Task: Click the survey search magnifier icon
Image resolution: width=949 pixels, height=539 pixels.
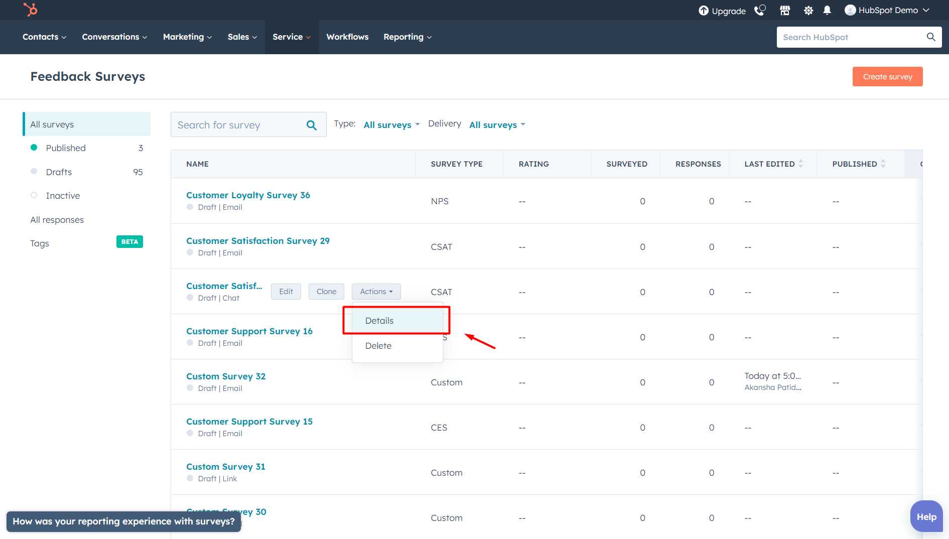Action: point(312,125)
